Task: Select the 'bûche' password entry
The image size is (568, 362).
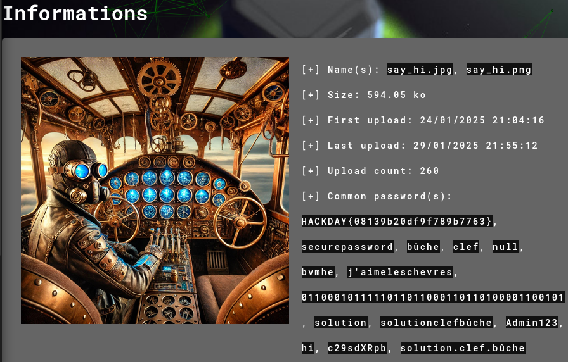Action: click(423, 247)
